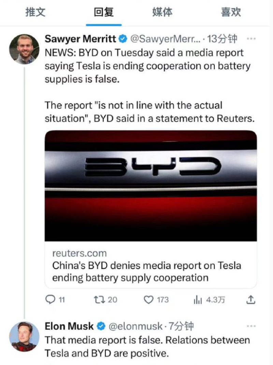Image resolution: width=273 pixels, height=365 pixels.
Task: Open replies on Sawyer Merritt's tweet
Action: coord(55,299)
